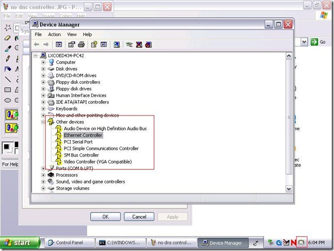This screenshot has height=251, width=334.
Task: Select Ethernet Controller in the device tree
Action: coord(83,135)
